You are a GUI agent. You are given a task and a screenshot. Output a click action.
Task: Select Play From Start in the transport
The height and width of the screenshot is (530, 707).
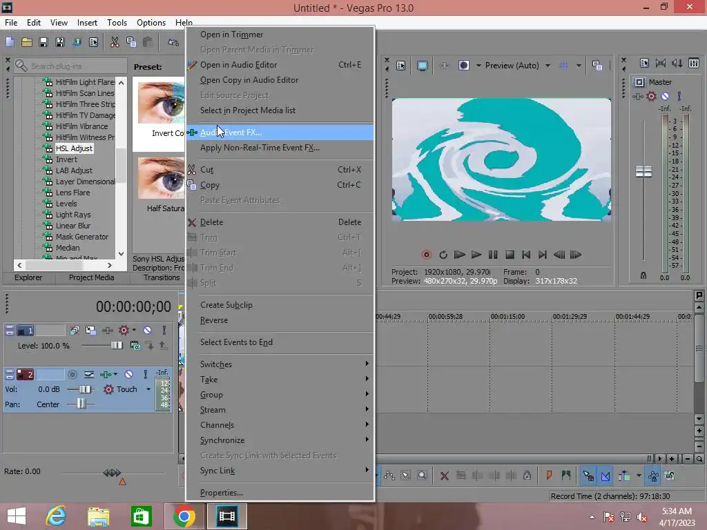coord(459,255)
